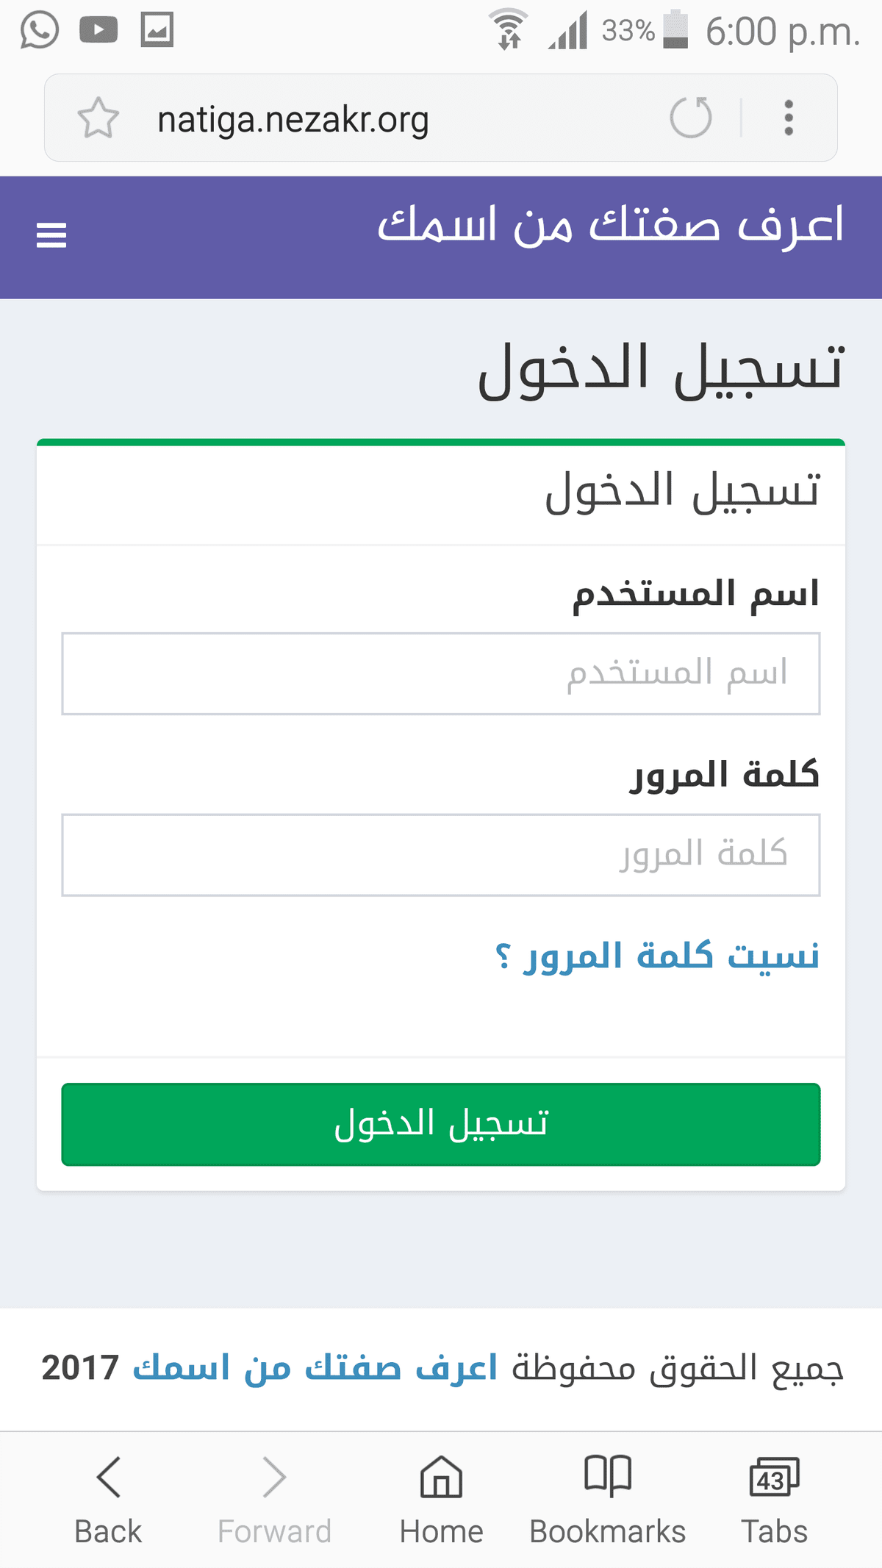The width and height of the screenshot is (882, 1568).
Task: Focus the password input field
Action: [441, 855]
